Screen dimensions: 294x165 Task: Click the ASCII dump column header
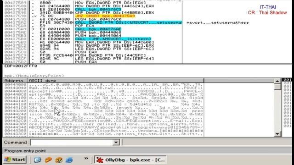click(115, 81)
